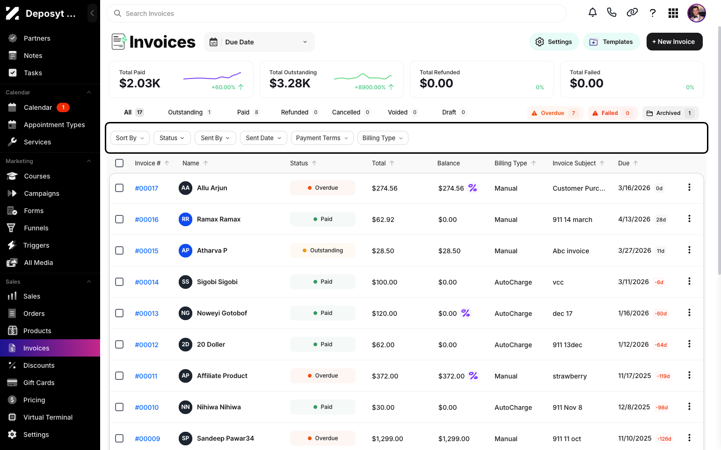The image size is (721, 450).
Task: Select invoice #00016 checkbox
Action: tap(119, 219)
